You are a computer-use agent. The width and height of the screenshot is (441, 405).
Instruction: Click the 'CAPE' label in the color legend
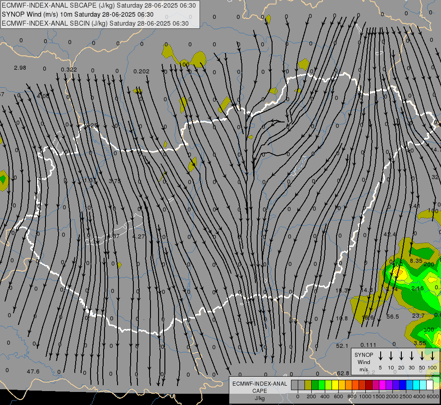click(x=259, y=391)
